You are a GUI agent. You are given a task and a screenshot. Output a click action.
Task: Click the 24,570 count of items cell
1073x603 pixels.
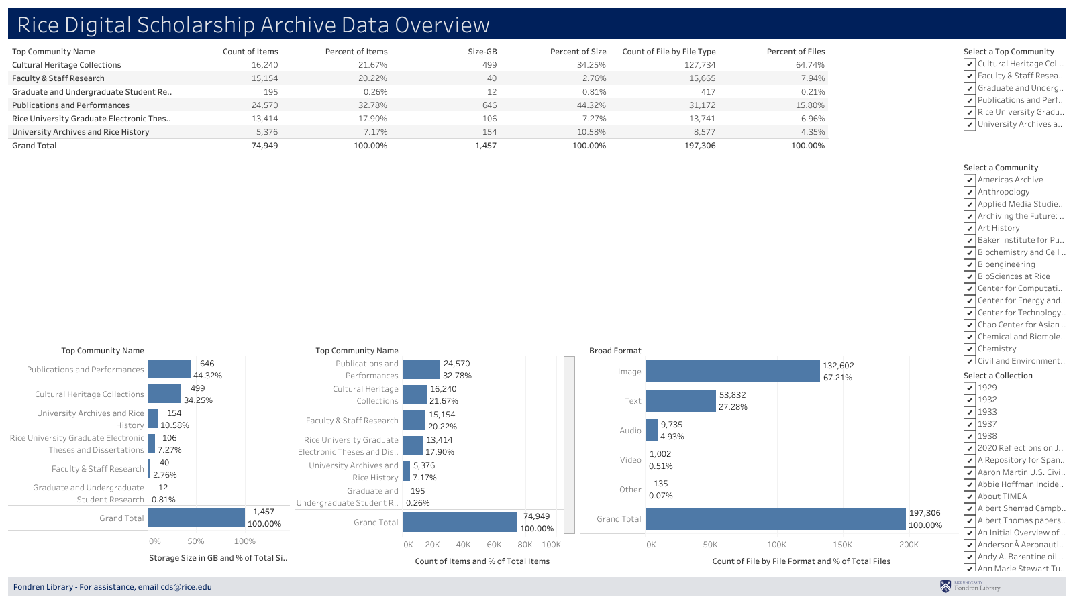pyautogui.click(x=265, y=105)
